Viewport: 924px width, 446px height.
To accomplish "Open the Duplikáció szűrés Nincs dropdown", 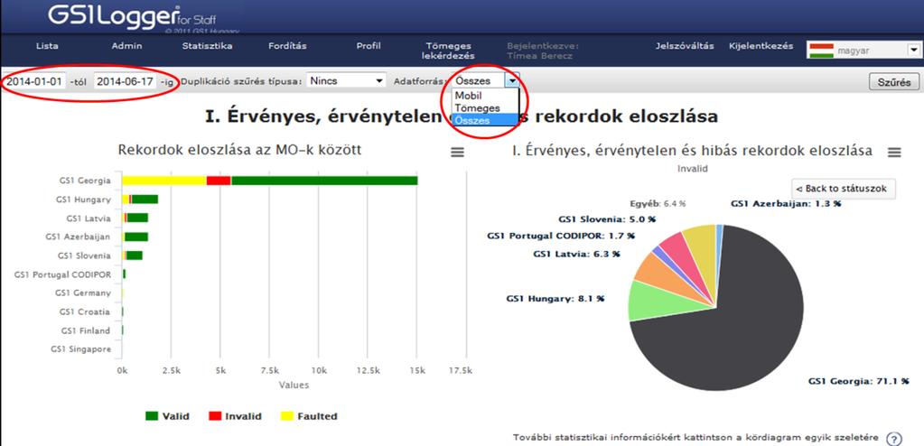I will point(347,81).
